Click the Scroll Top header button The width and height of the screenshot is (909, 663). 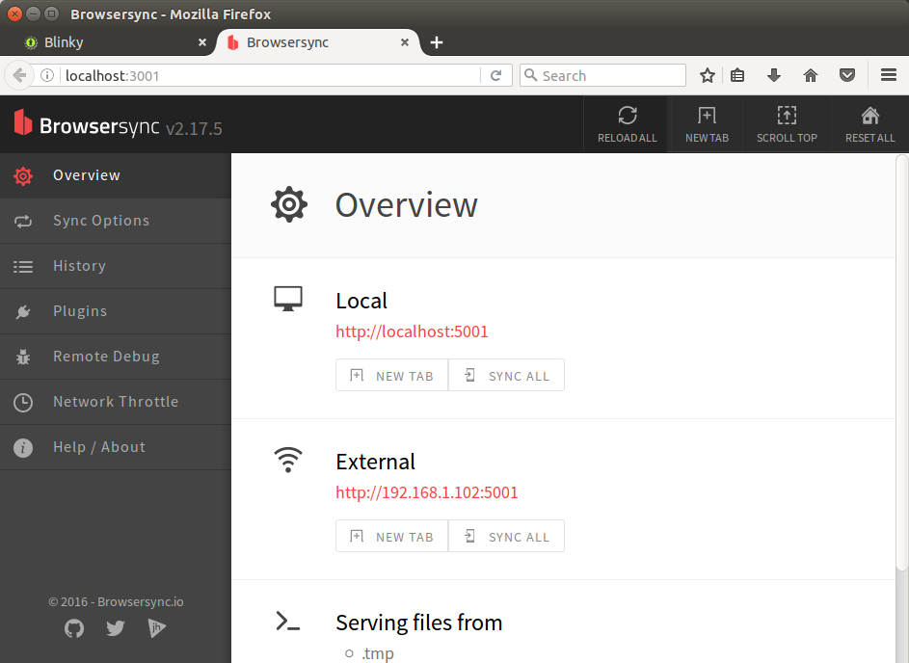tap(787, 124)
